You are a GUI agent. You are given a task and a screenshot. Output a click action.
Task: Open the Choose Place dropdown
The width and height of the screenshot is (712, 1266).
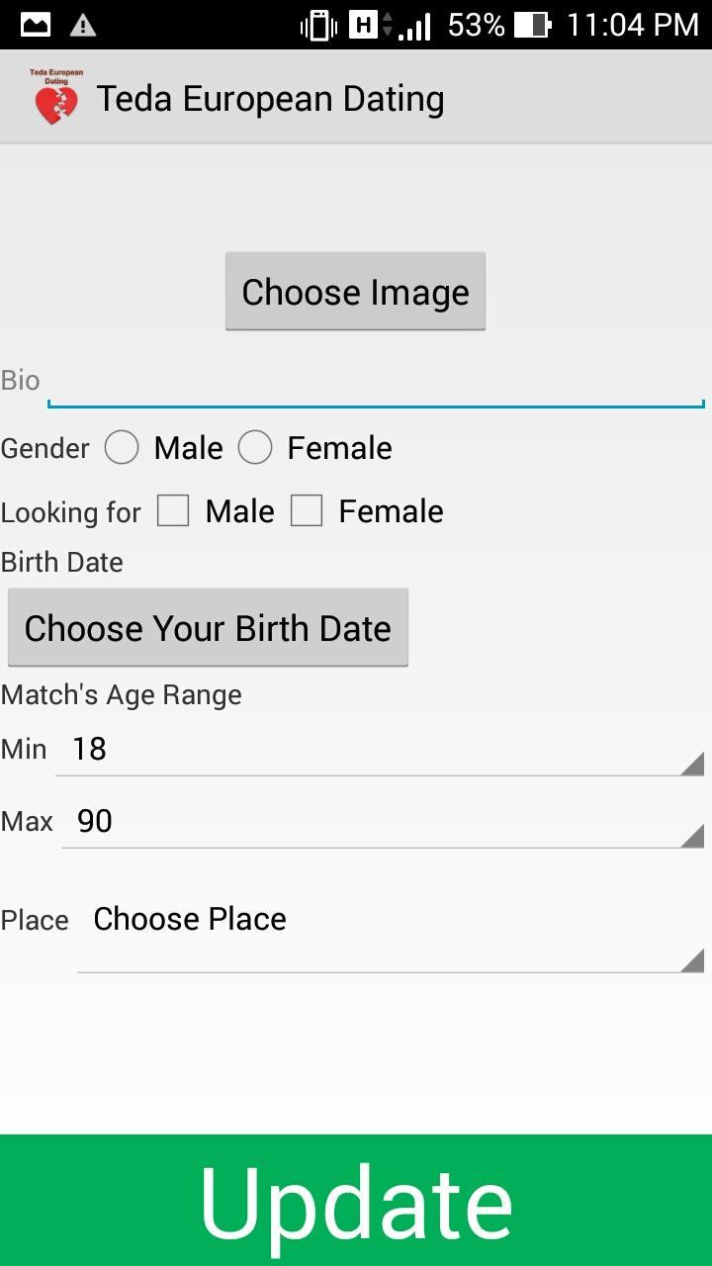pyautogui.click(x=391, y=930)
